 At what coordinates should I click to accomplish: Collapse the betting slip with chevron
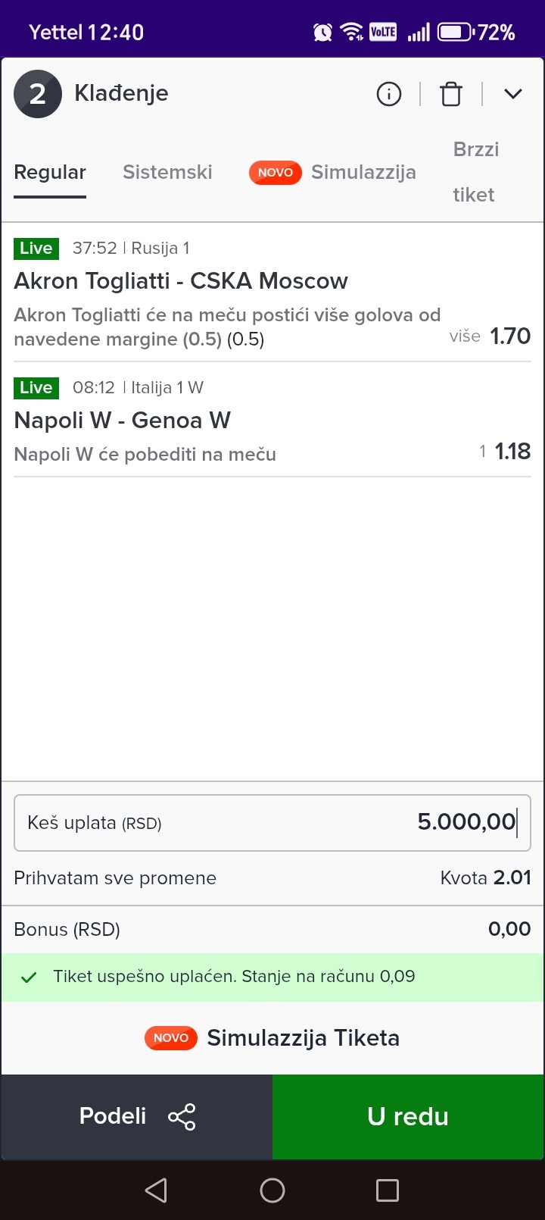(513, 94)
